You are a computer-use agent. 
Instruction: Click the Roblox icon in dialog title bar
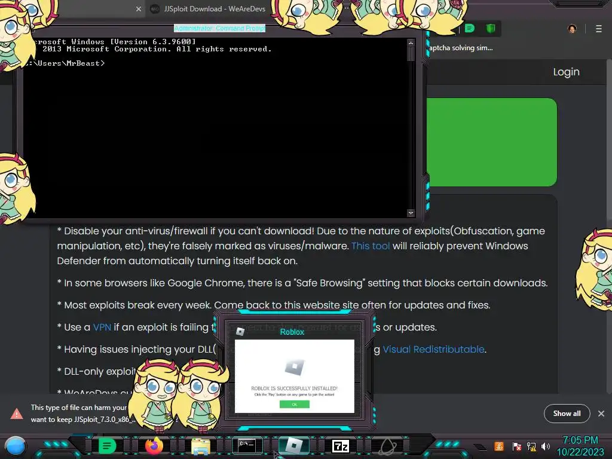pos(240,332)
